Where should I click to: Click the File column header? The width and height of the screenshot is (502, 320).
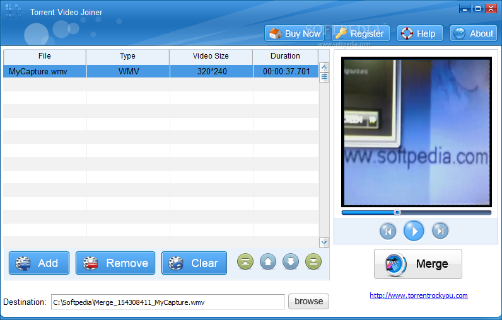coord(45,56)
